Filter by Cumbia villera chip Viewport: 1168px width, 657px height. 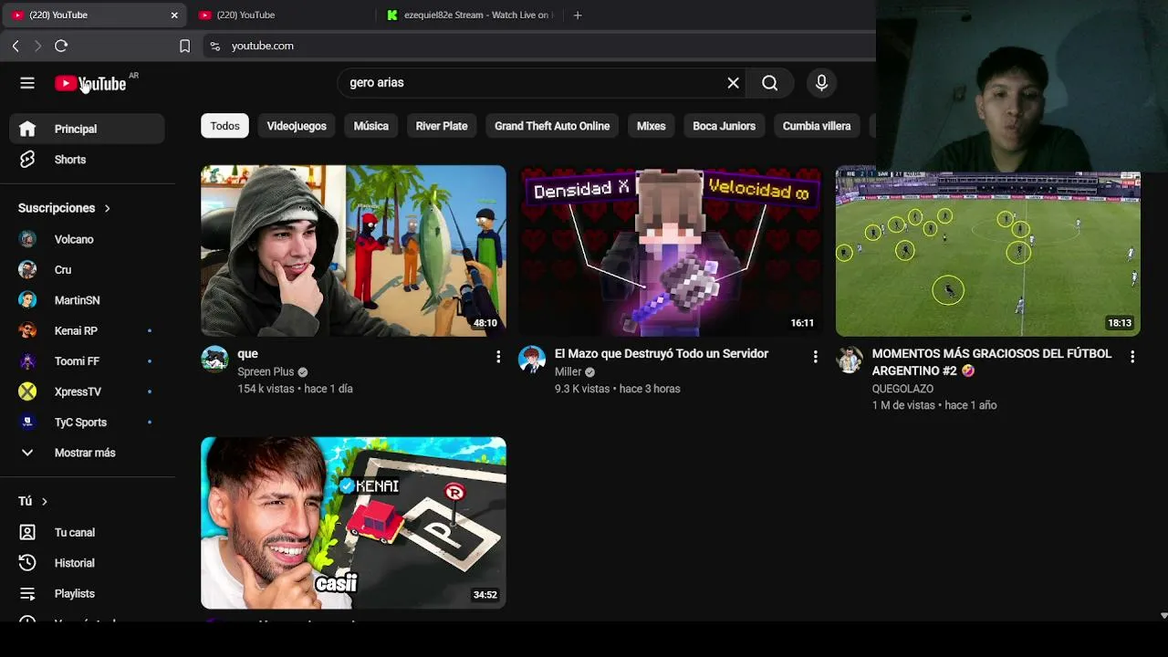(x=817, y=126)
